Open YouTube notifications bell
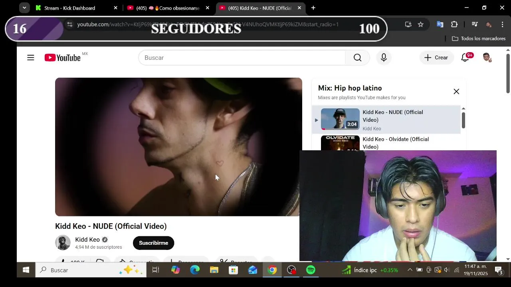 (465, 58)
